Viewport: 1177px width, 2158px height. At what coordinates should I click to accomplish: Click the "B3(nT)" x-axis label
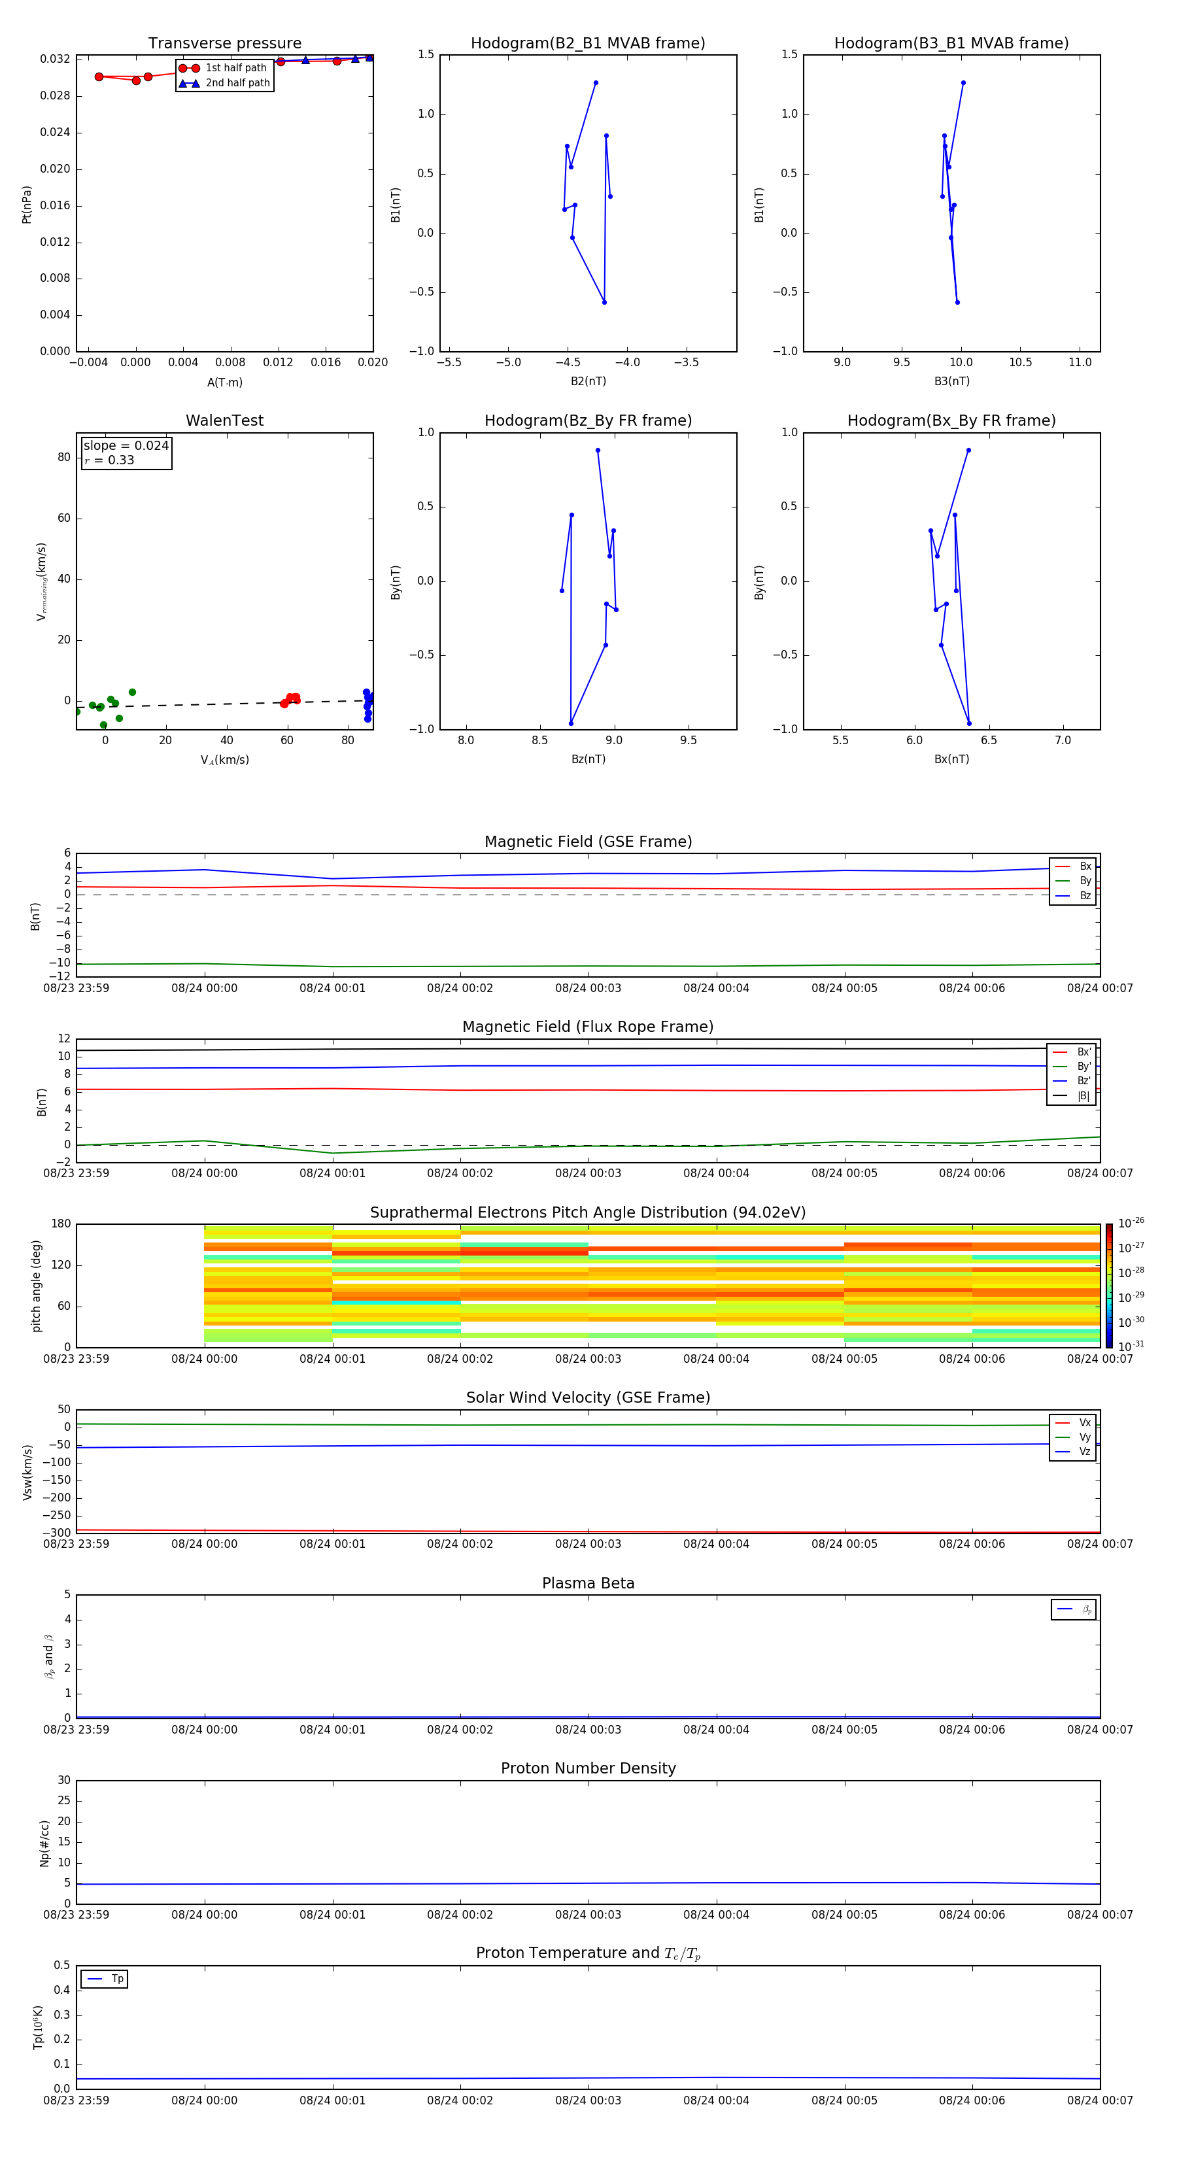[x=951, y=381]
